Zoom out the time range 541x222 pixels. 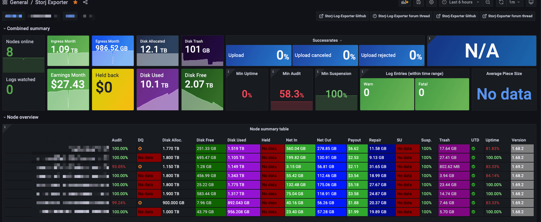[x=488, y=2]
